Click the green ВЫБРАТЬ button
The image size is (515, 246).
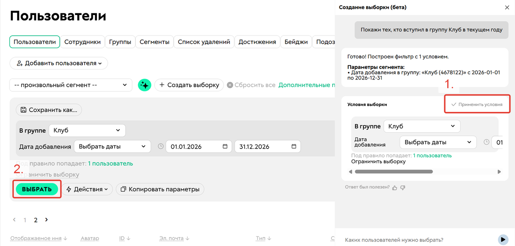[x=37, y=189]
